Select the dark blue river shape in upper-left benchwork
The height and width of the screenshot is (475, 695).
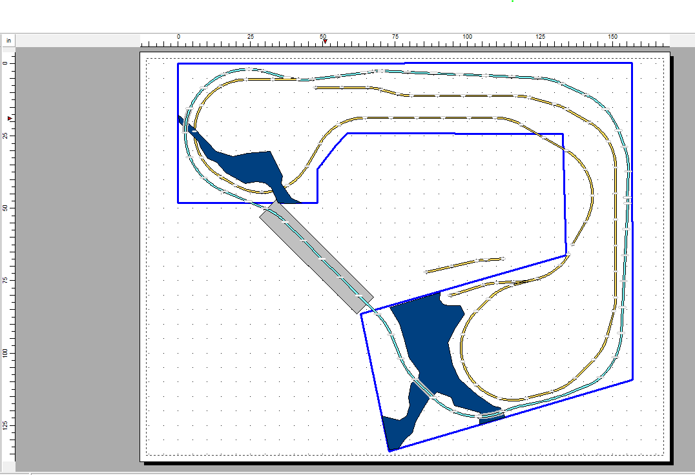pyautogui.click(x=248, y=166)
